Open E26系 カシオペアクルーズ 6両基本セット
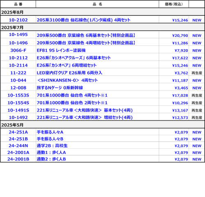The width and height of the screenshot is (205, 197). (74, 58)
